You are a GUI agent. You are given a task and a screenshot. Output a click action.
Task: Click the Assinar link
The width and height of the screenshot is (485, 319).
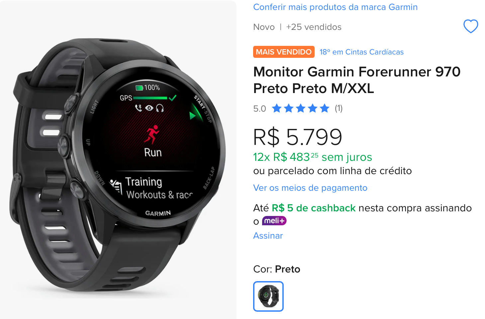coord(268,236)
